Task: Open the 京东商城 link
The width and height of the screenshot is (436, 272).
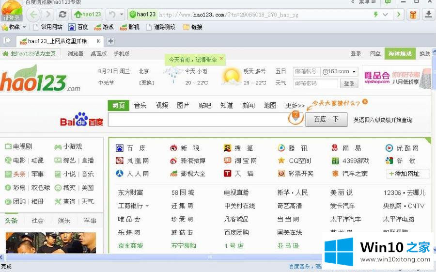Action: click(130, 245)
